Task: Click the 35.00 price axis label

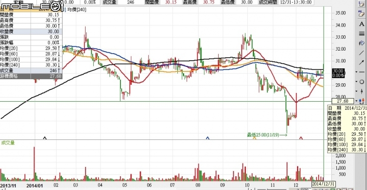Action: click(341, 13)
